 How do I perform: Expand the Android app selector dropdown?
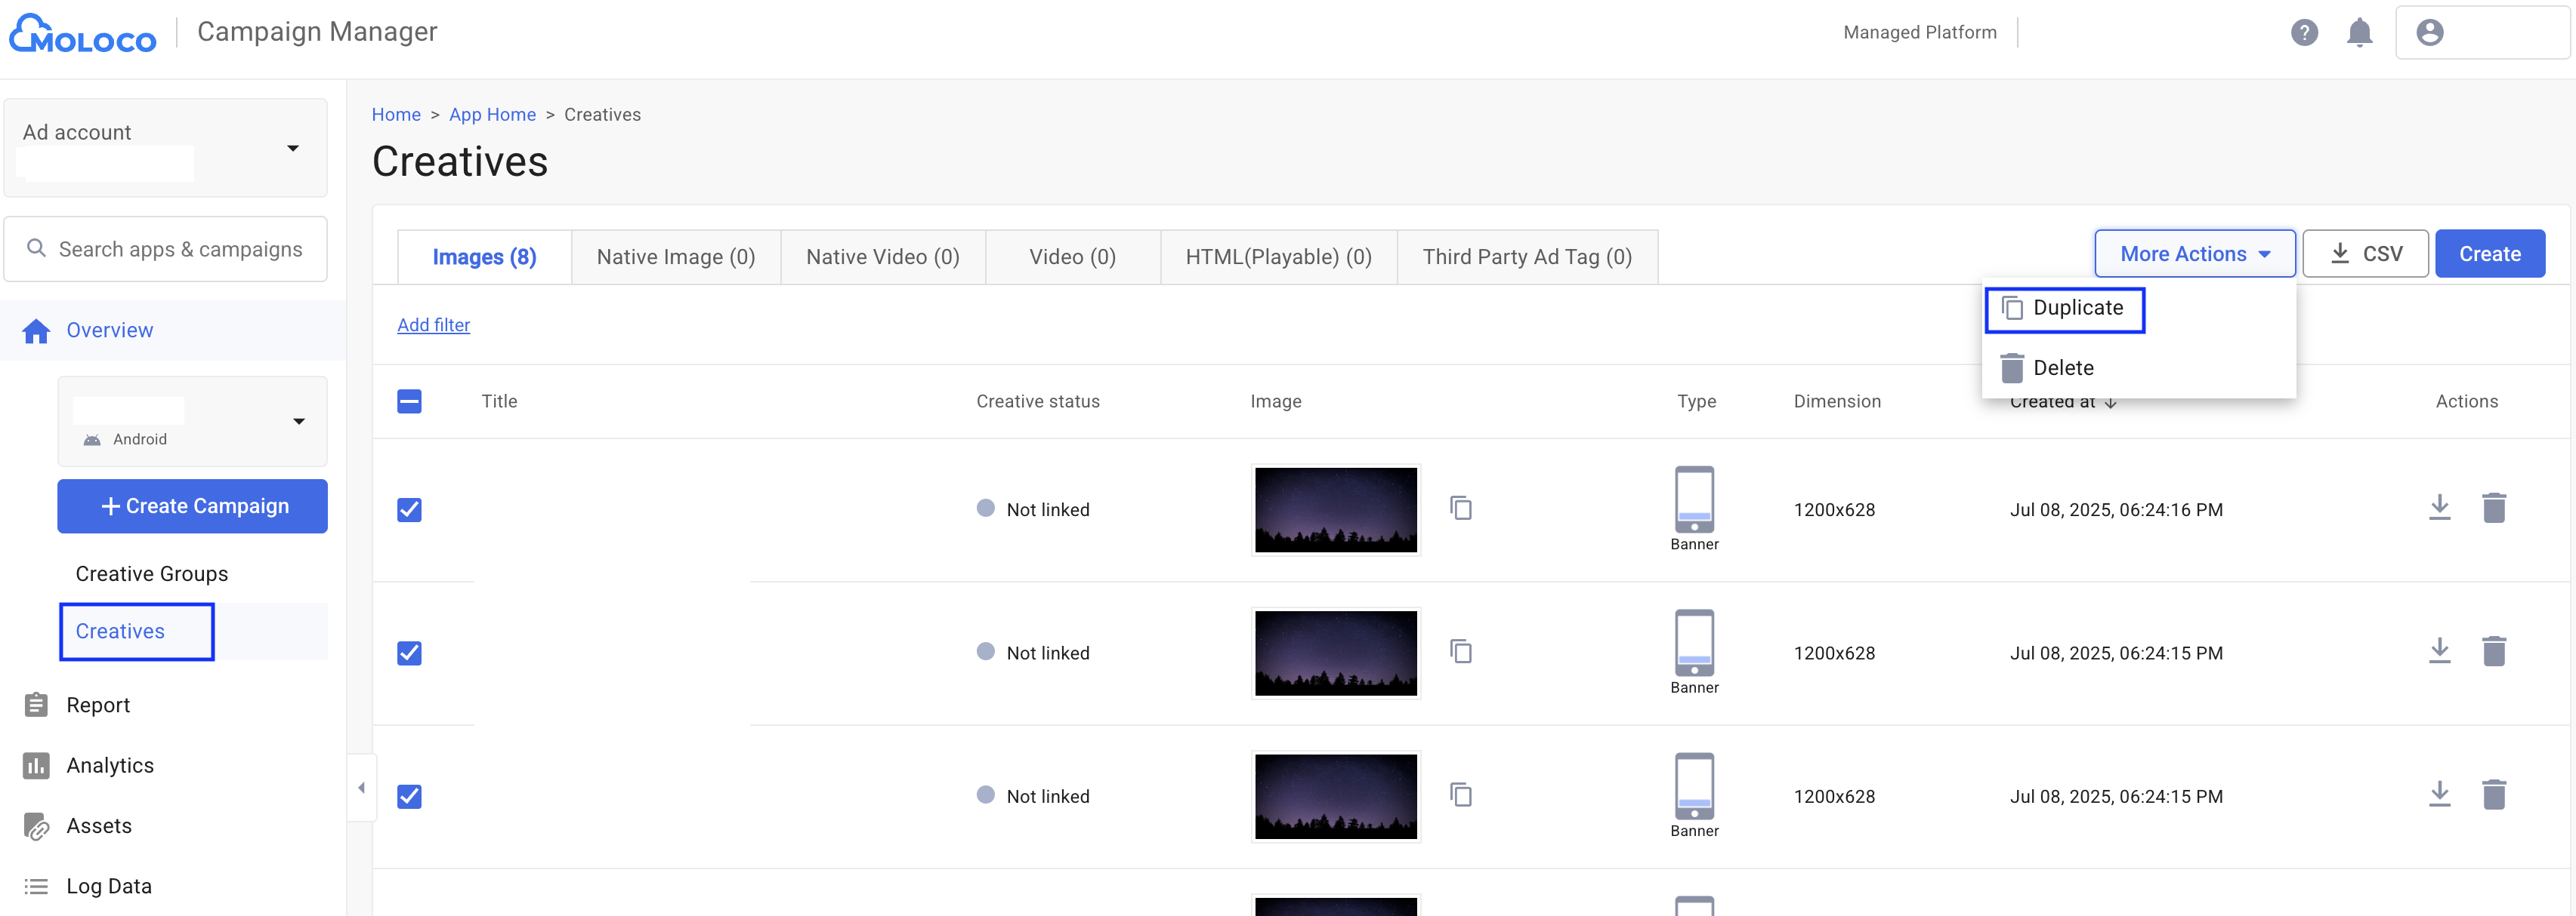pos(299,420)
